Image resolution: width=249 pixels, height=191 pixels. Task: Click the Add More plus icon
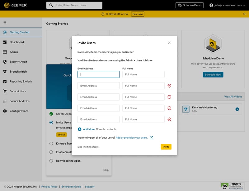click(80, 129)
